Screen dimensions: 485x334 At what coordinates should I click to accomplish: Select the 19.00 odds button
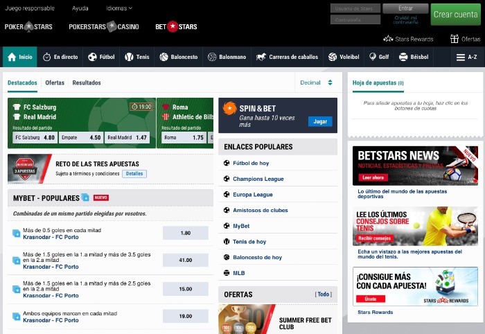(x=186, y=316)
